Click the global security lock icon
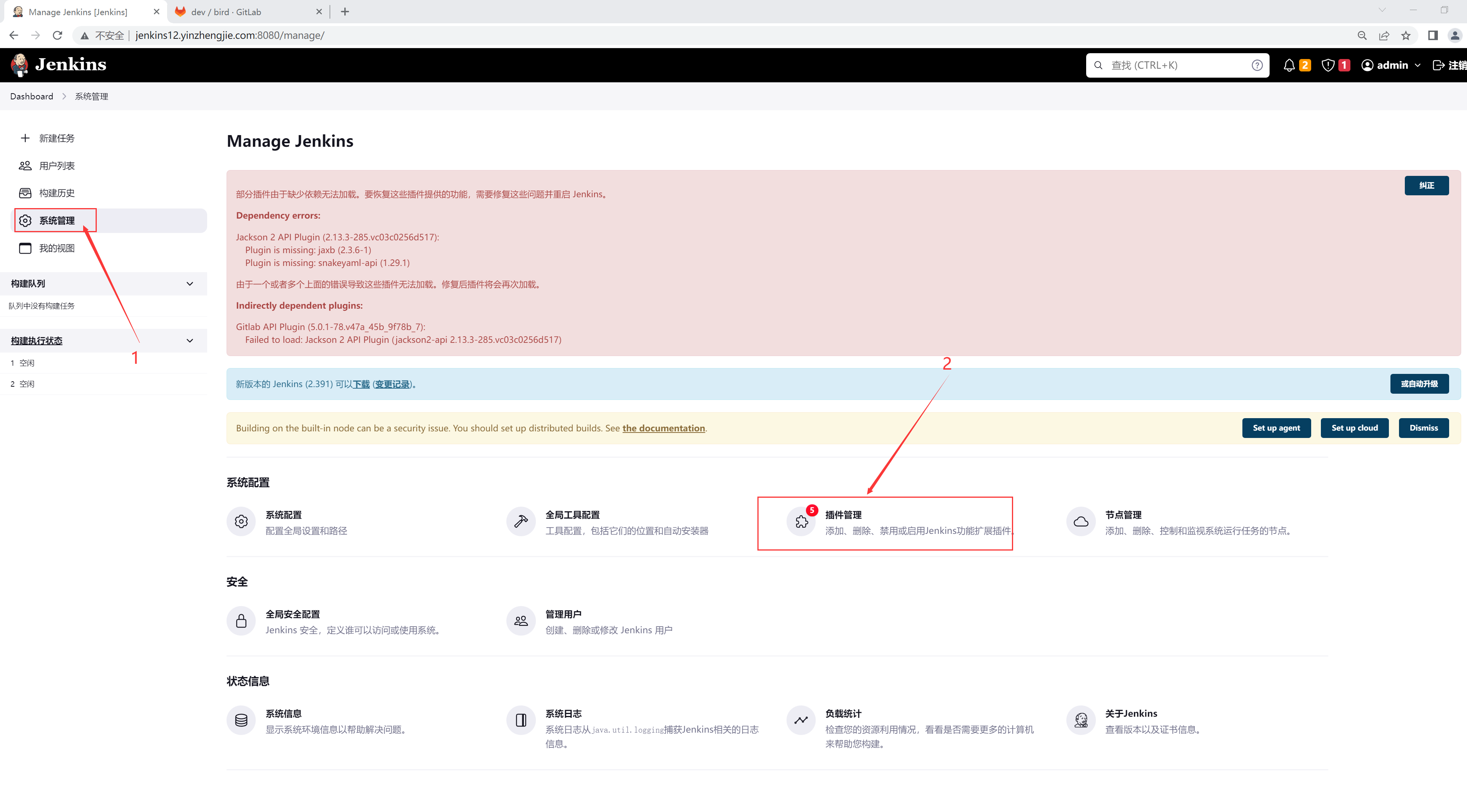Image resolution: width=1467 pixels, height=787 pixels. pyautogui.click(x=241, y=621)
